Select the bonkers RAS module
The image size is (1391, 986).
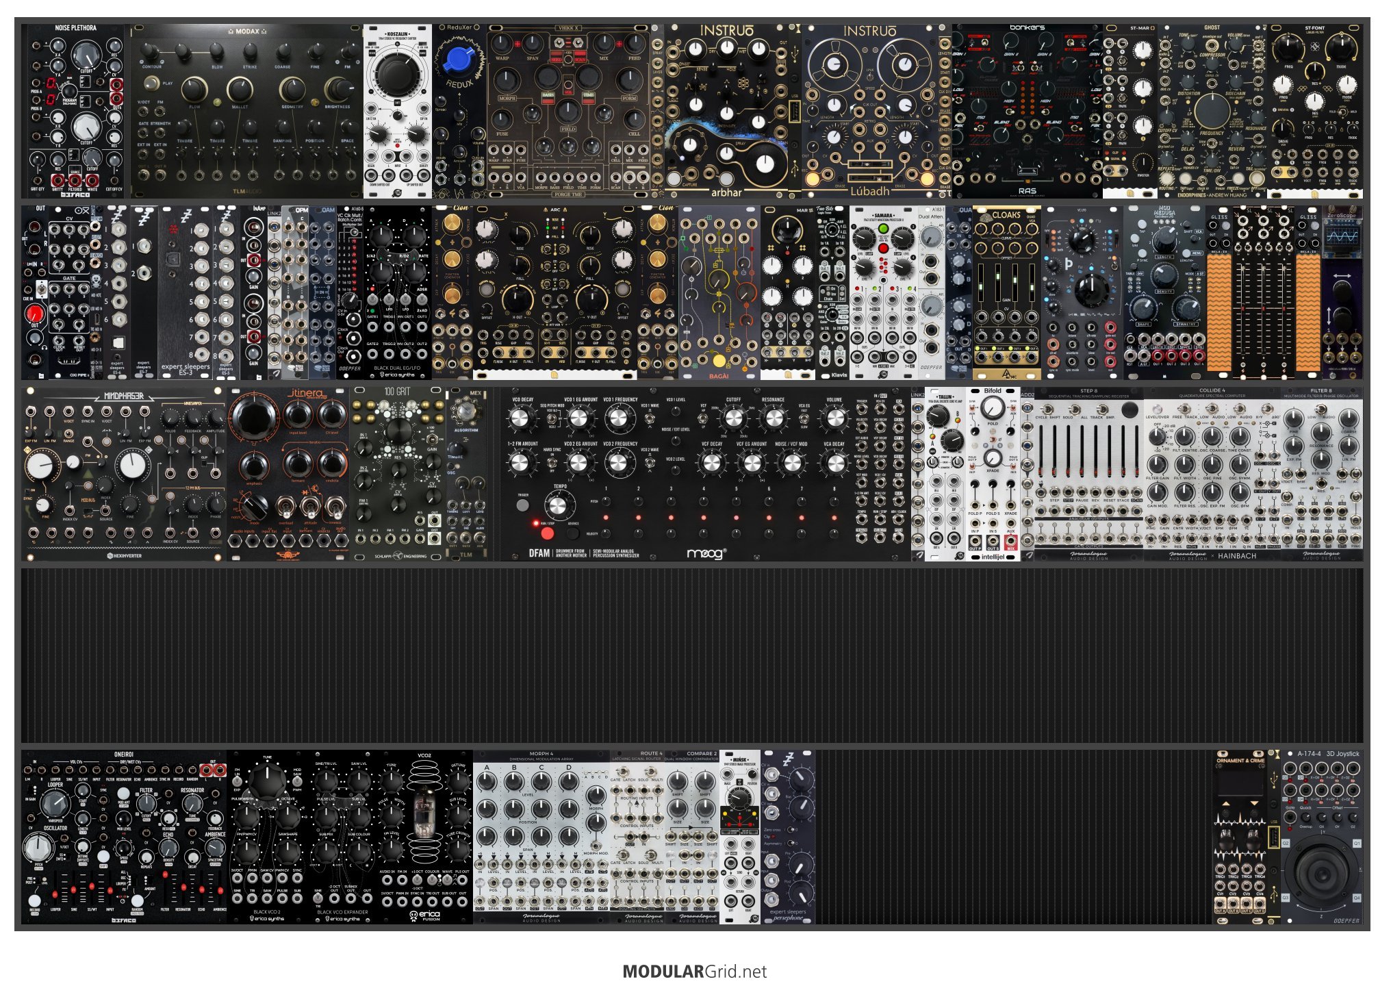(x=1027, y=111)
